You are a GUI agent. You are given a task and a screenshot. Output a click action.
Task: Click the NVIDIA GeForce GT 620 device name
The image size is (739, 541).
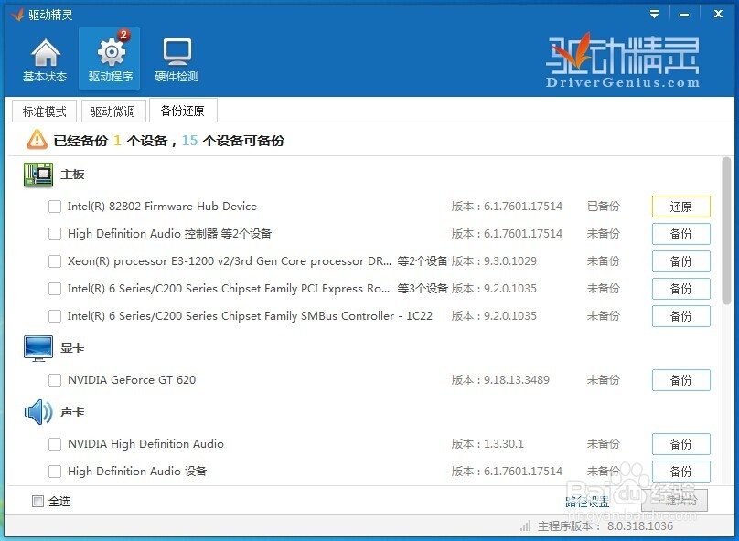(132, 380)
